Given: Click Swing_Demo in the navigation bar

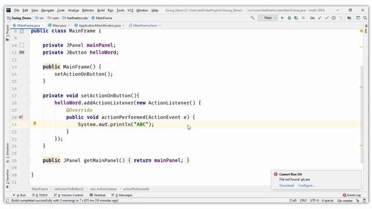Looking at the screenshot, I should click(x=19, y=18).
